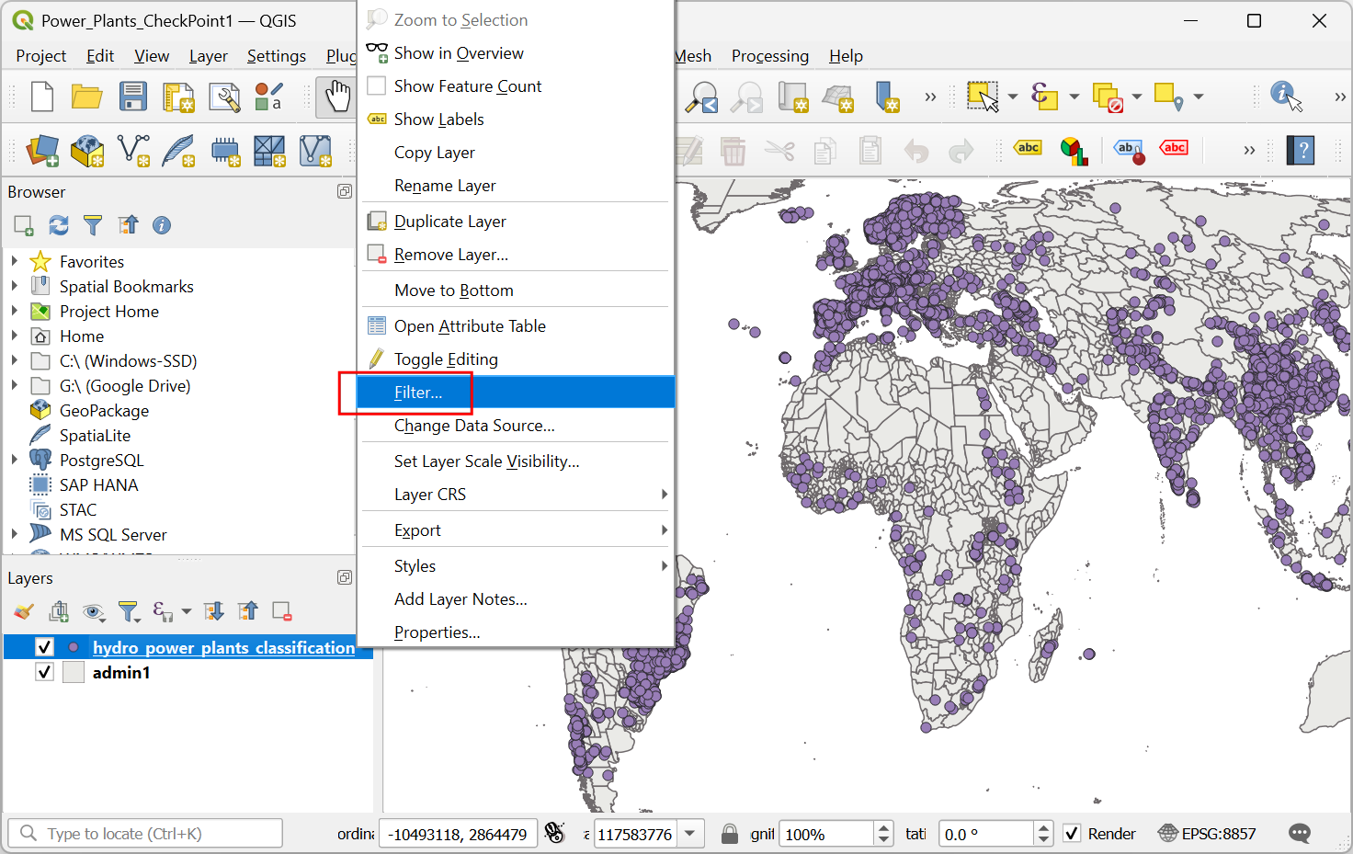Click the Type to locate search field

147,834
